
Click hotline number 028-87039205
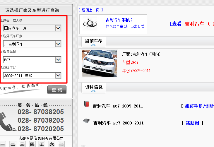click(x=41, y=120)
